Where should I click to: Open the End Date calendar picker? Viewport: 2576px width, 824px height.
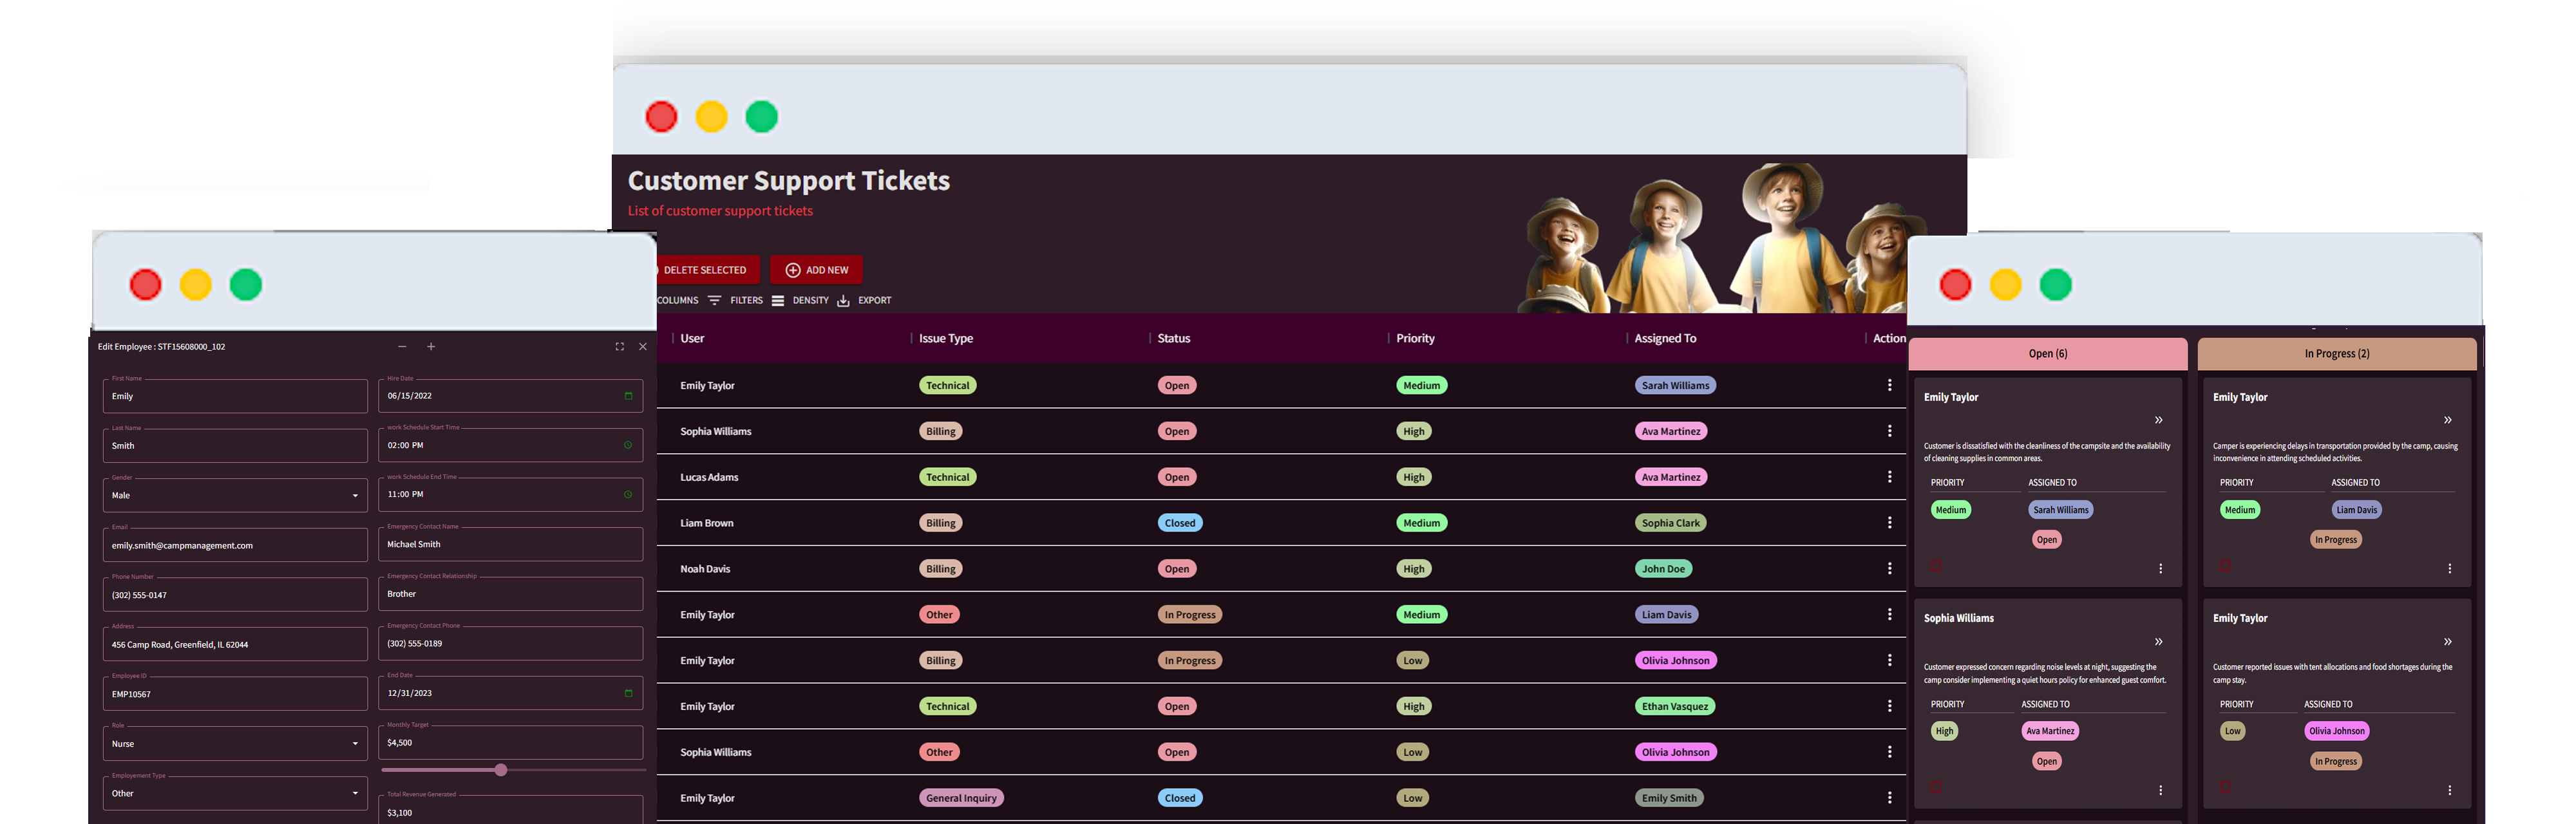(628, 692)
